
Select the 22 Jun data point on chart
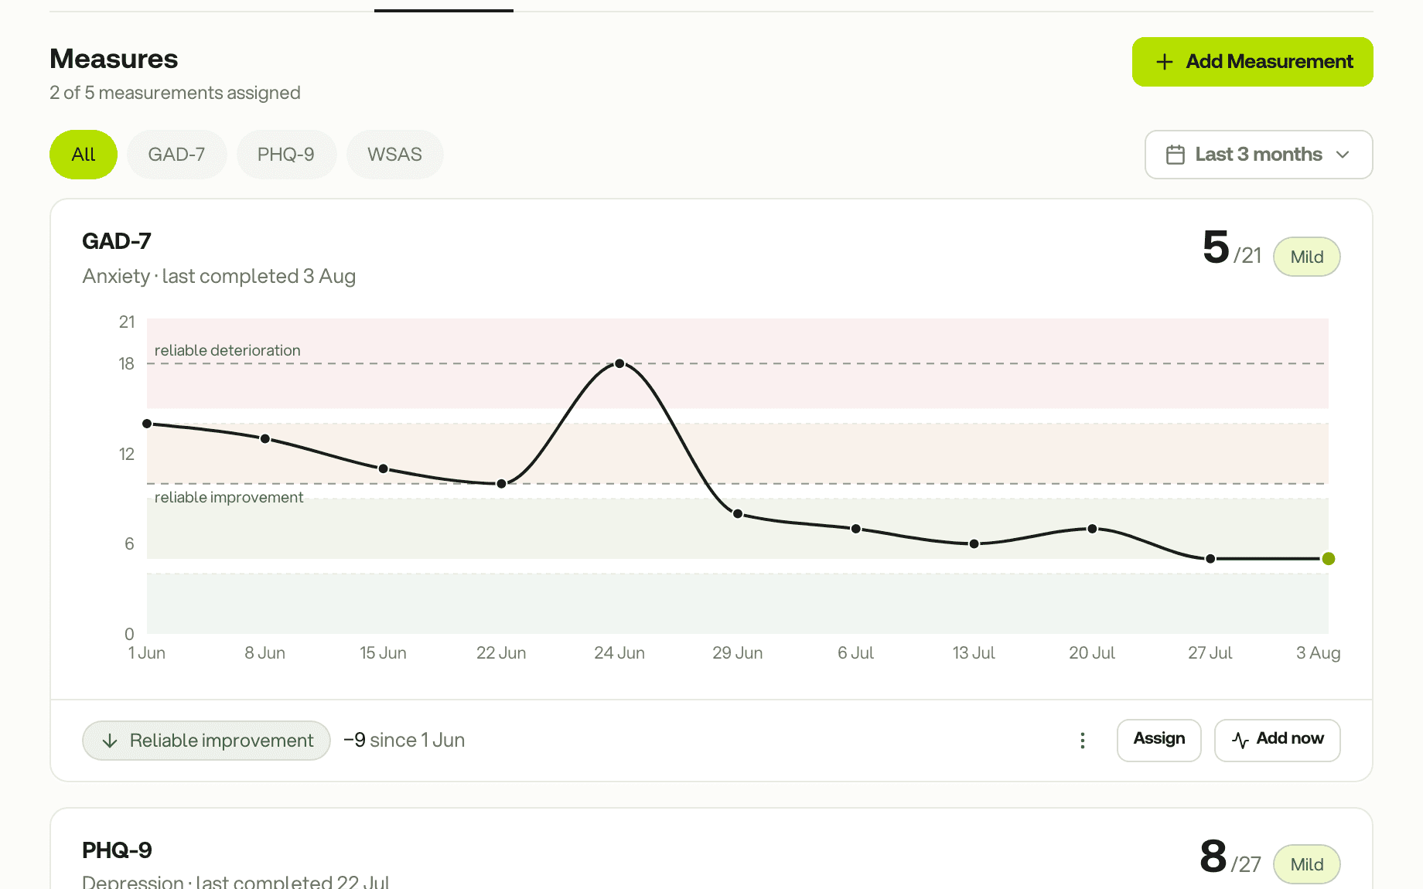click(x=502, y=484)
